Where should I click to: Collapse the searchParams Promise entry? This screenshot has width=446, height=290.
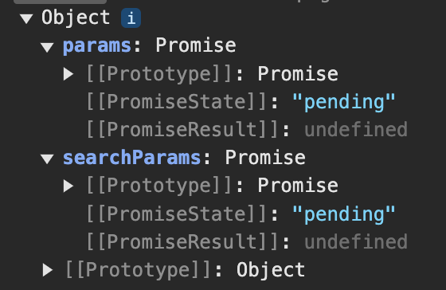[x=47, y=159]
